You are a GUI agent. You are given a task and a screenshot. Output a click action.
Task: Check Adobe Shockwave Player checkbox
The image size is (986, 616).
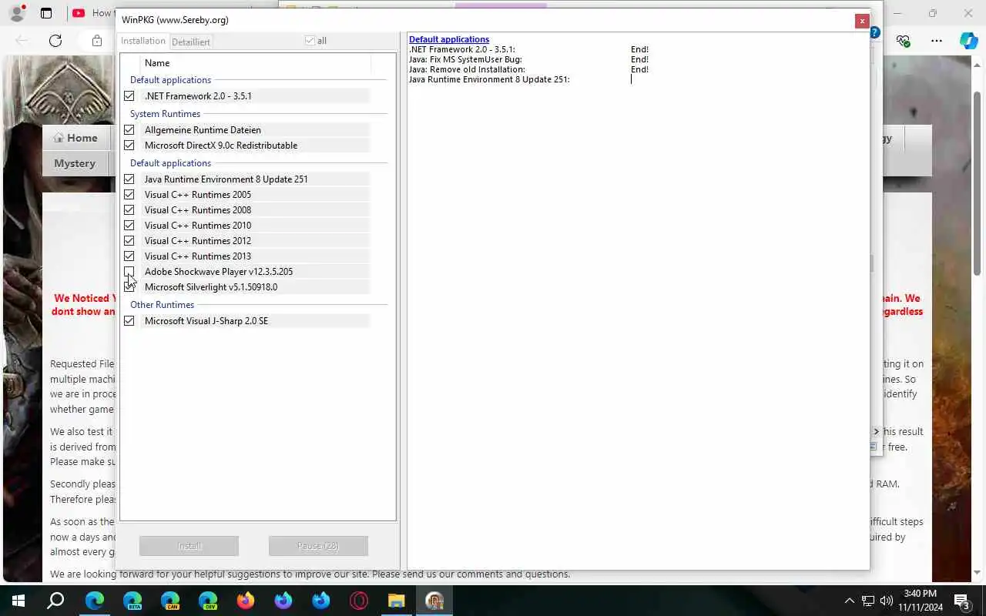tap(129, 272)
